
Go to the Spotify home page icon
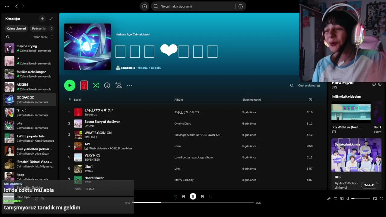point(144,6)
